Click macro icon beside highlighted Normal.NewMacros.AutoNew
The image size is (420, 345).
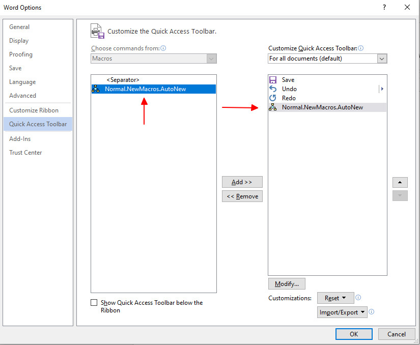pyautogui.click(x=96, y=89)
